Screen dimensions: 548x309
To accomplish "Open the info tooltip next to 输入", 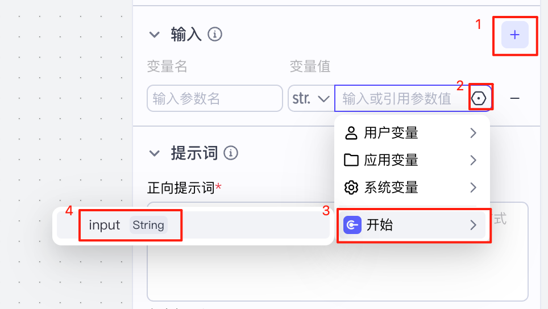I will tap(214, 35).
